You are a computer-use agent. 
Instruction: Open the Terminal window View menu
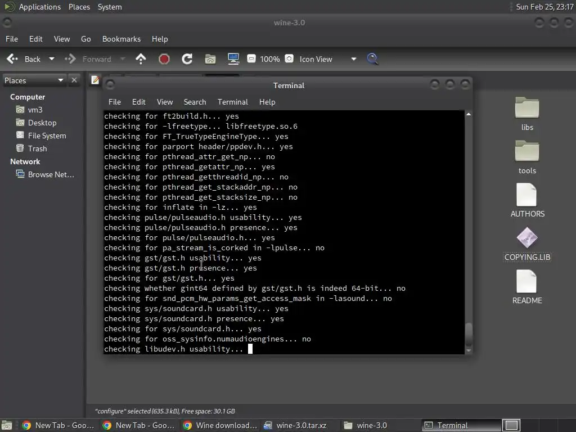[x=165, y=102]
